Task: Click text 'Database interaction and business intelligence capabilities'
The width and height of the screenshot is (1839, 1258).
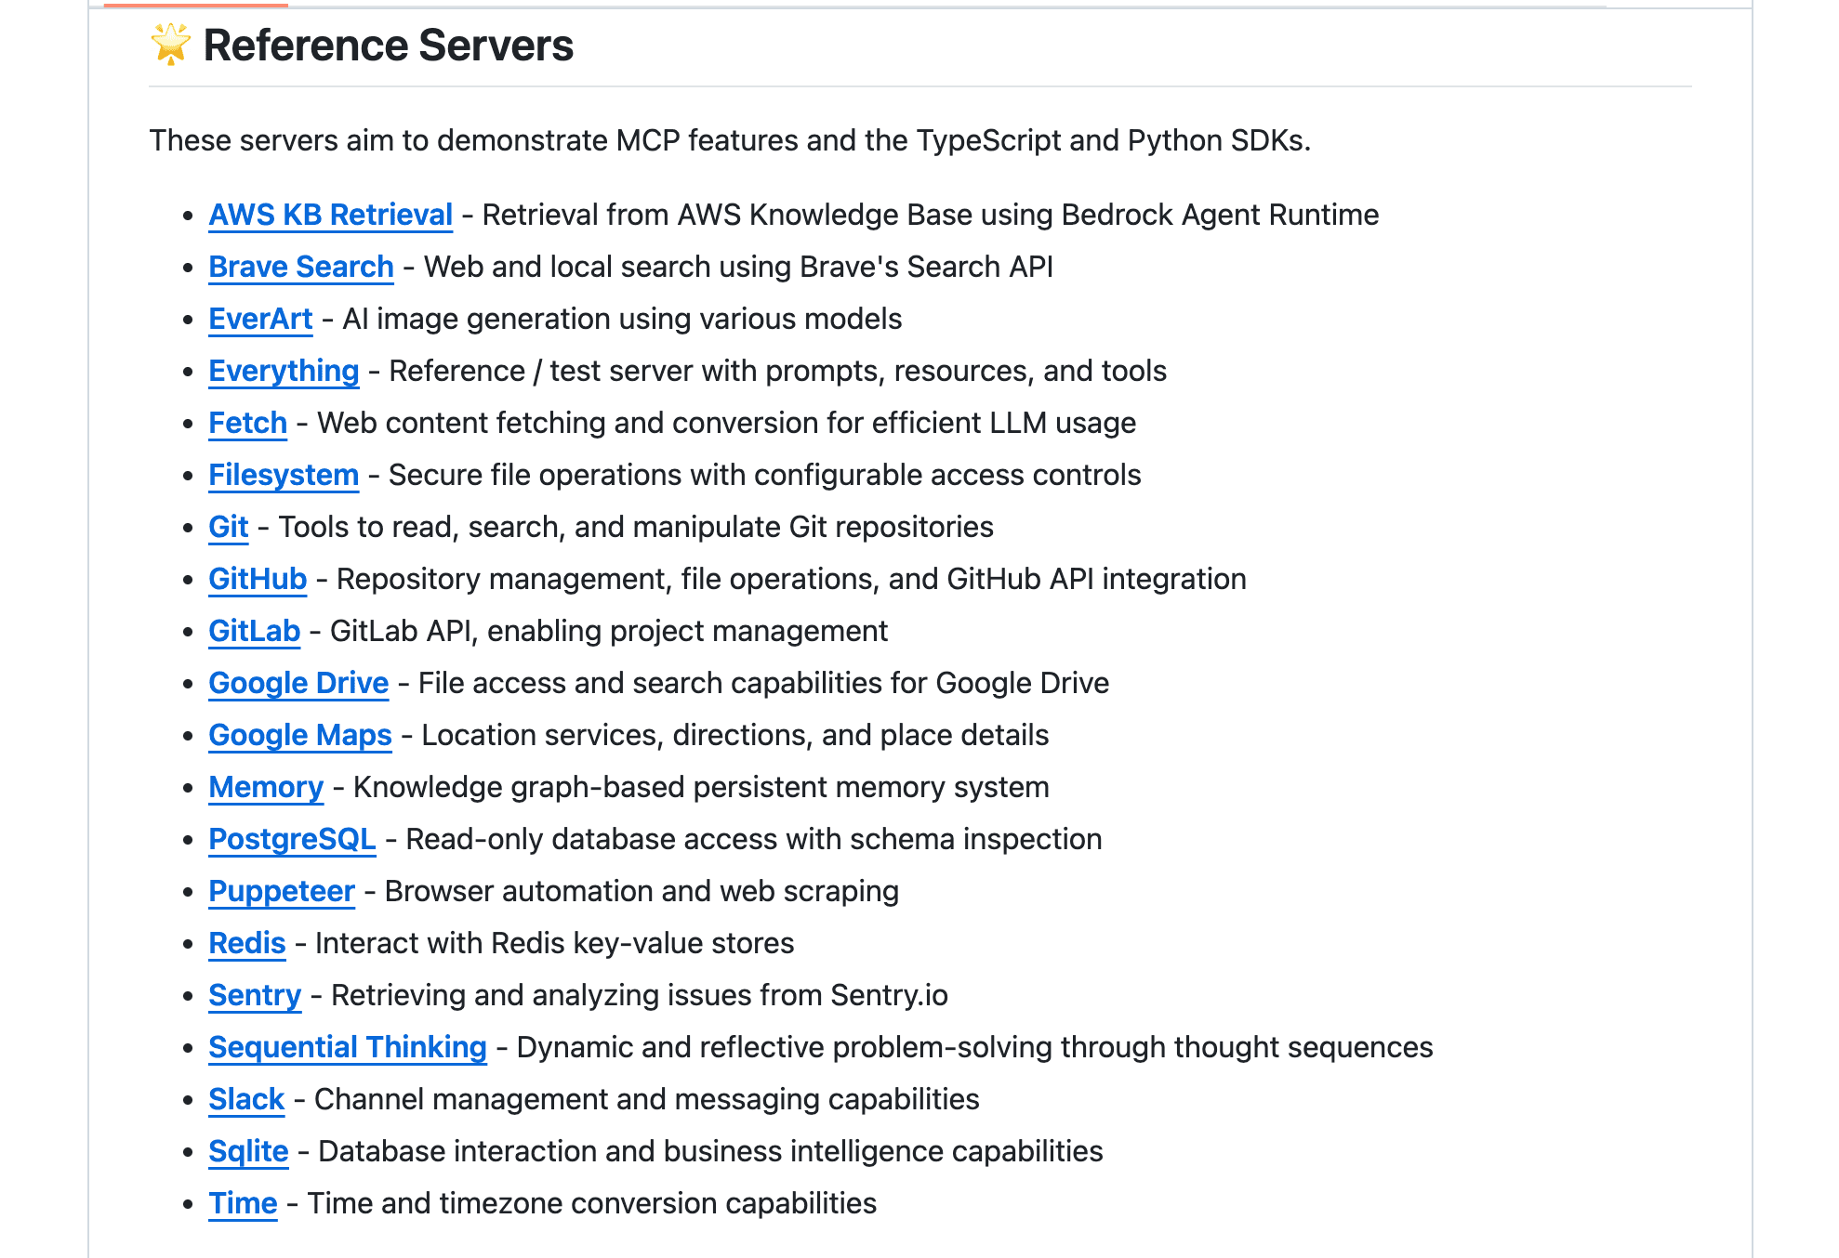Action: [710, 1151]
